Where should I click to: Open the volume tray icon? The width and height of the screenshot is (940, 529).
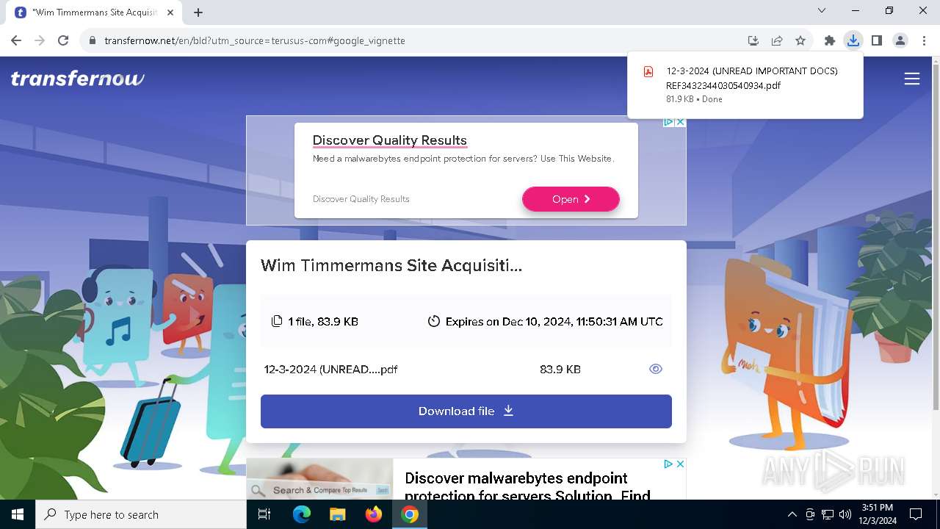coord(845,514)
